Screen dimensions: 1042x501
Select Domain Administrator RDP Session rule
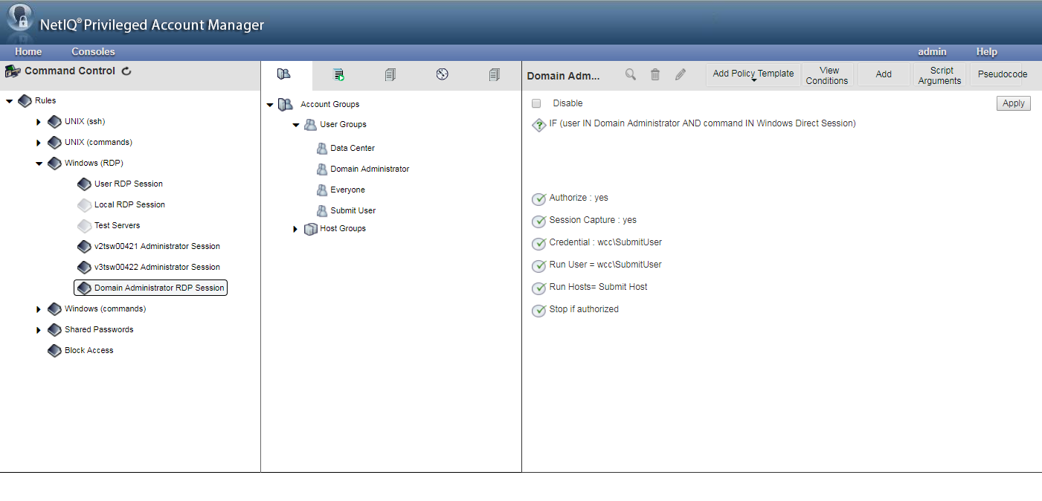coord(151,288)
